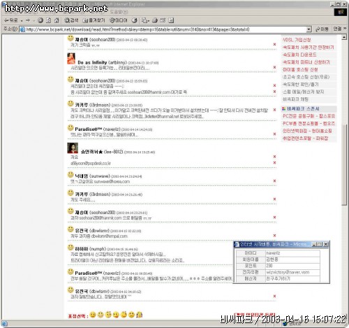Open the 즐겨찾기 favorites toolbar button
Viewport: 349px width, 328px height.
click(94, 20)
